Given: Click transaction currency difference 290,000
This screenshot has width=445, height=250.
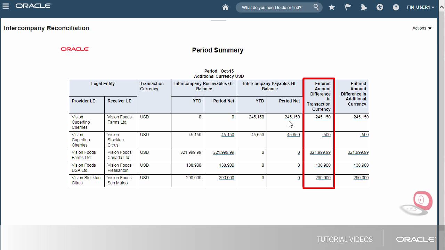Looking at the screenshot, I should coord(323,178).
